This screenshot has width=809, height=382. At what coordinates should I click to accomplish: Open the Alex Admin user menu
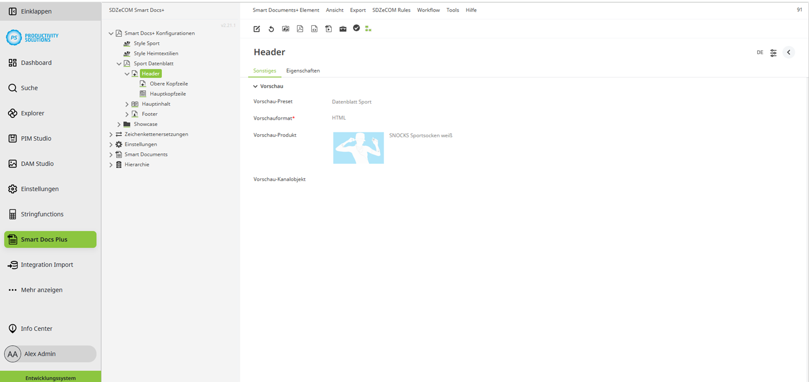50,354
